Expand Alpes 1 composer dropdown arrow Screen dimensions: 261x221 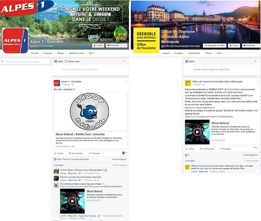(124, 61)
